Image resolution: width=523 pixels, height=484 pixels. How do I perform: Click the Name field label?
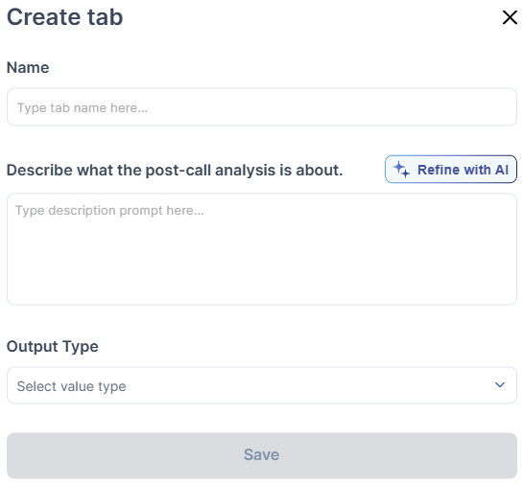point(28,68)
